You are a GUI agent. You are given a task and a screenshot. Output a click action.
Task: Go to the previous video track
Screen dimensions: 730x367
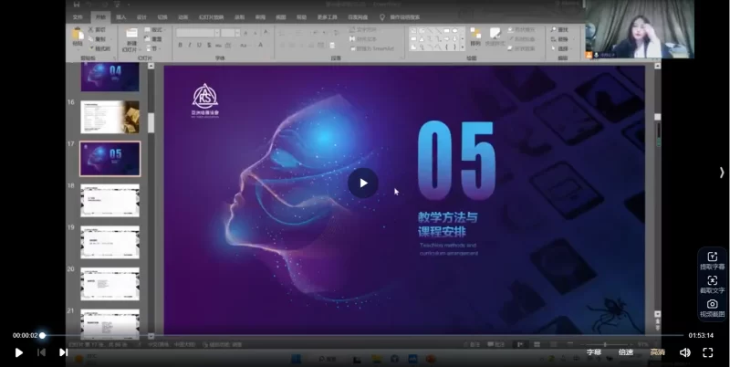(41, 352)
